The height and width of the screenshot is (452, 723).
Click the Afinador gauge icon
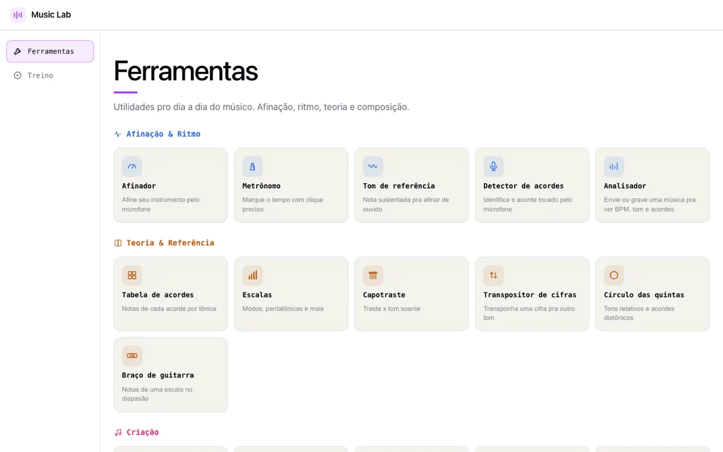click(132, 166)
